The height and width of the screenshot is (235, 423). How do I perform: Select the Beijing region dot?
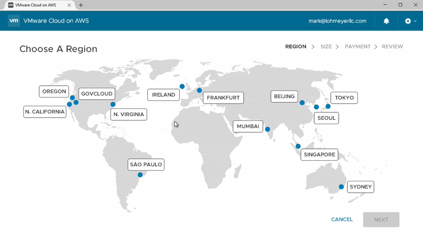tap(302, 103)
